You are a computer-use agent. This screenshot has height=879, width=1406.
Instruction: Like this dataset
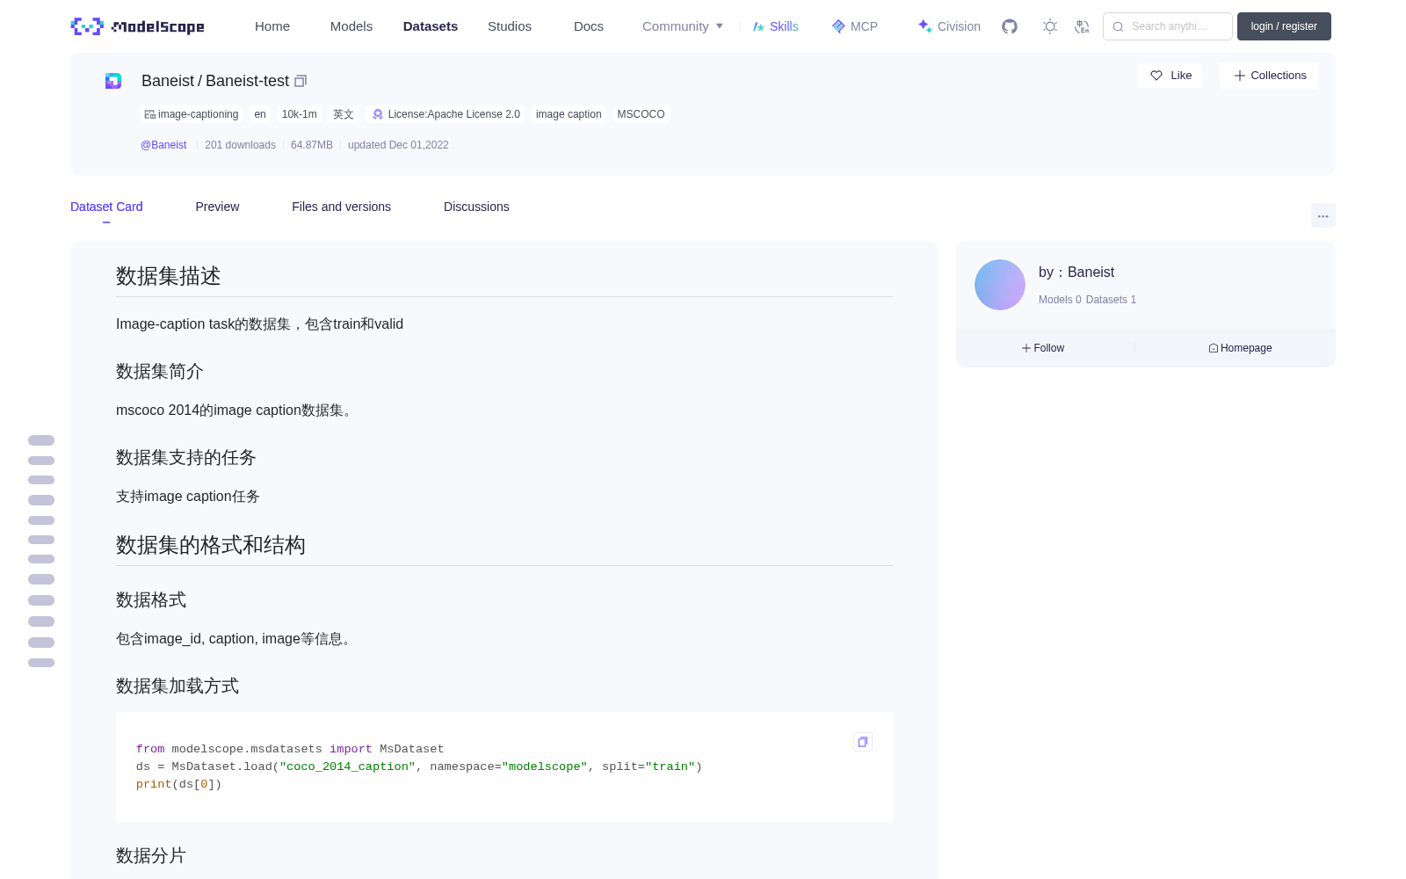pos(1170,76)
